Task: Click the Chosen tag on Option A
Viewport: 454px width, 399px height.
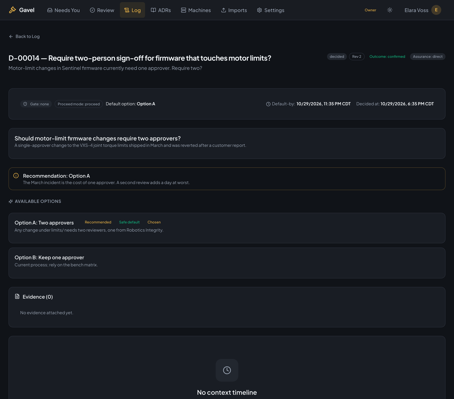Action: point(154,222)
